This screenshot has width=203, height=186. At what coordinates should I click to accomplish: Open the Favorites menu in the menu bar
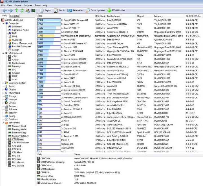click(x=28, y=5)
